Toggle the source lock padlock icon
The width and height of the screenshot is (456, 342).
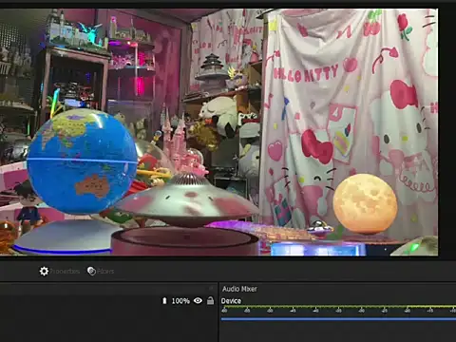pos(210,300)
